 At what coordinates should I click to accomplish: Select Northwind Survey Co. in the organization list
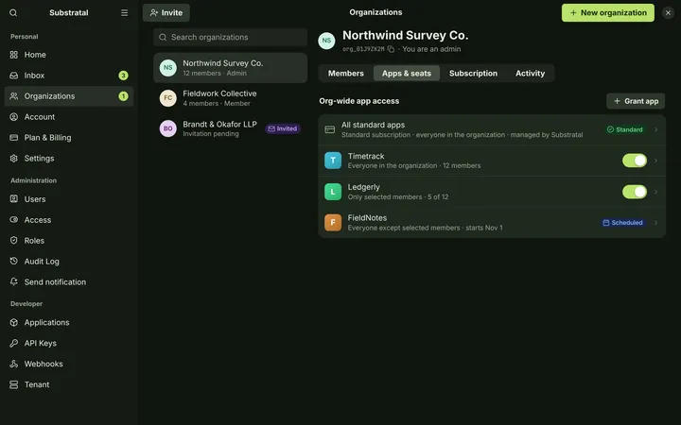(x=230, y=68)
